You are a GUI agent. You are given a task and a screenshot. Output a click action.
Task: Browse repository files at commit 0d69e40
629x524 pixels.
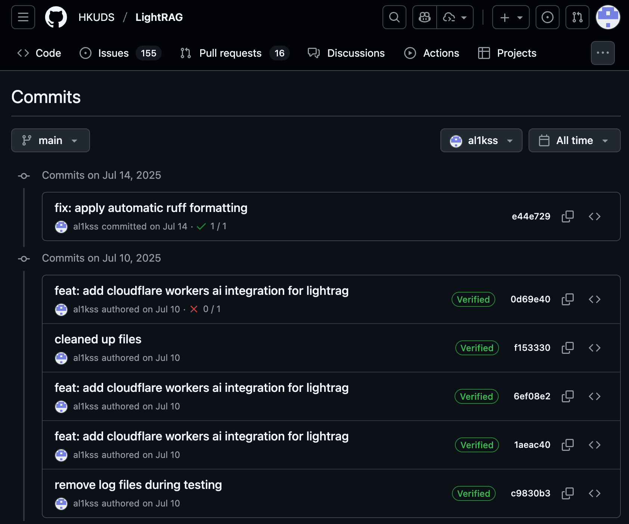[x=595, y=299]
